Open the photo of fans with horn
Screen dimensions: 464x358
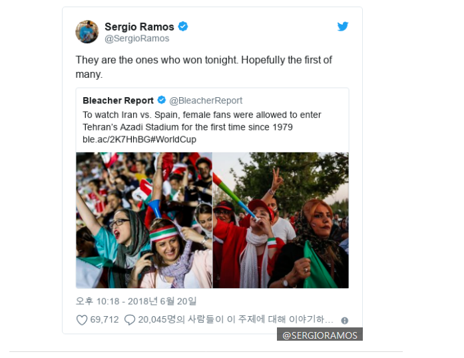tap(281, 220)
